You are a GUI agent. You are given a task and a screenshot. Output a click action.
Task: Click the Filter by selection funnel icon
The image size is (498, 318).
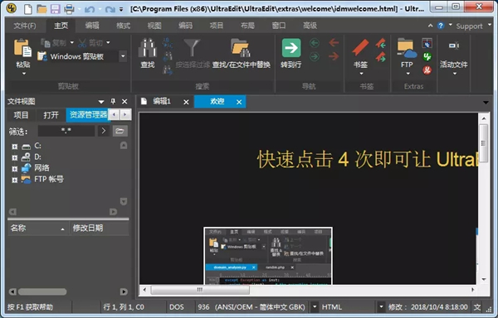pyautogui.click(x=192, y=48)
